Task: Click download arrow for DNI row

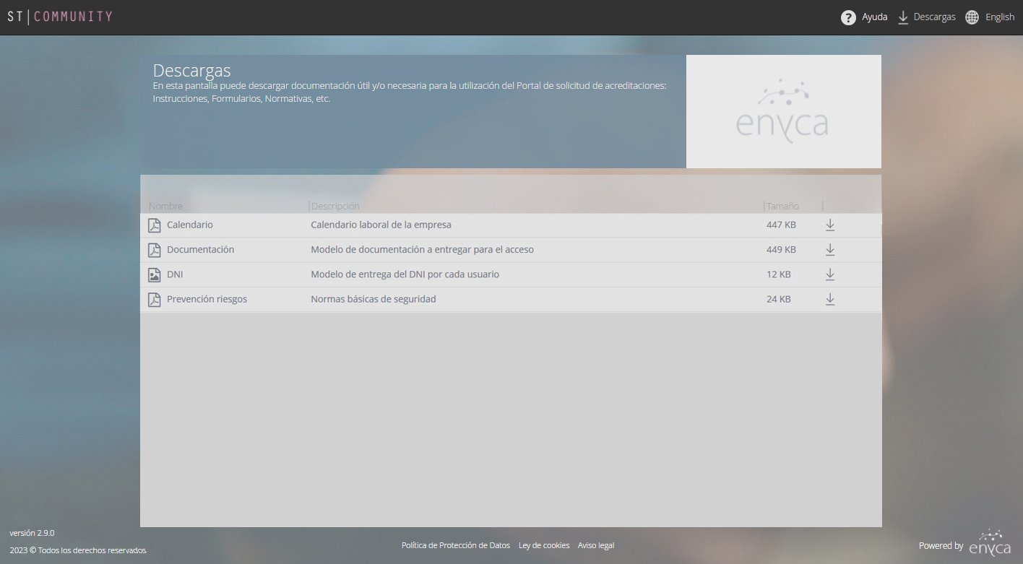Action: click(830, 274)
